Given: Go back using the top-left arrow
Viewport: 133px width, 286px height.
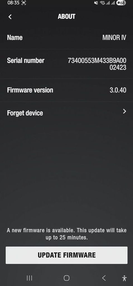Looking at the screenshot, I should point(10,17).
